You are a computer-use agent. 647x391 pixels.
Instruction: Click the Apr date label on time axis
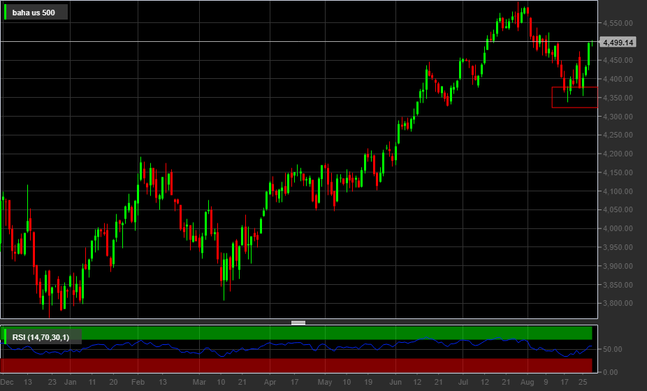[270, 383]
